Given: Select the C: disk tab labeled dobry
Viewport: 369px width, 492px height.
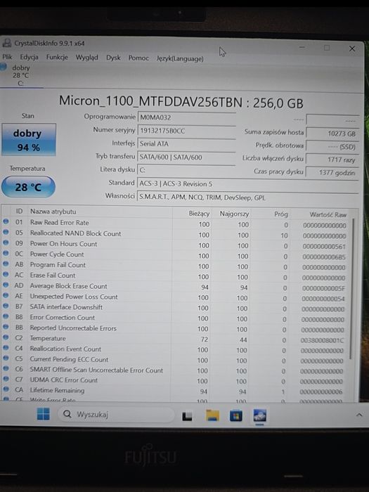Looking at the screenshot, I should (20, 75).
